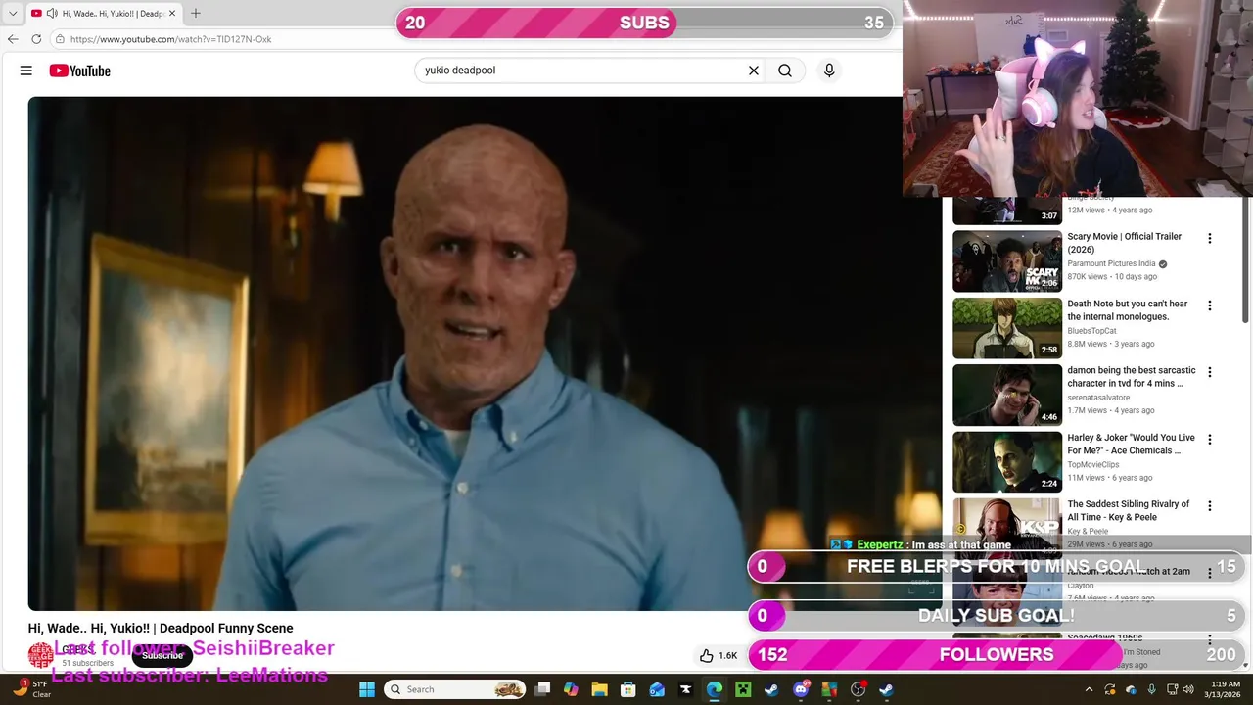
Task: Open options menu for Harley & Joker video
Action: [1210, 440]
